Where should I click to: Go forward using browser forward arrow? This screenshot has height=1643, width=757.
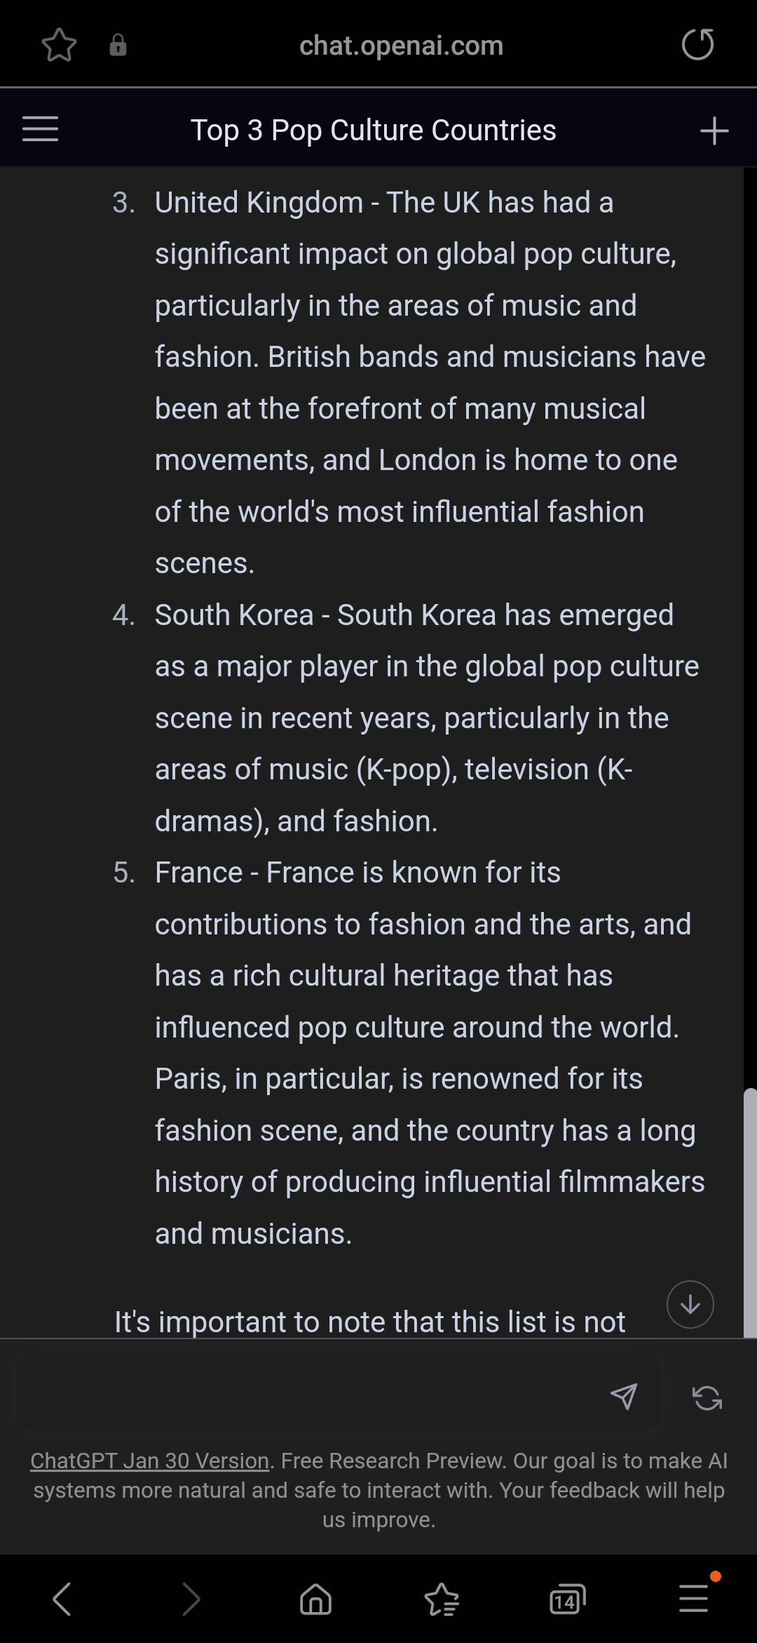coord(191,1600)
